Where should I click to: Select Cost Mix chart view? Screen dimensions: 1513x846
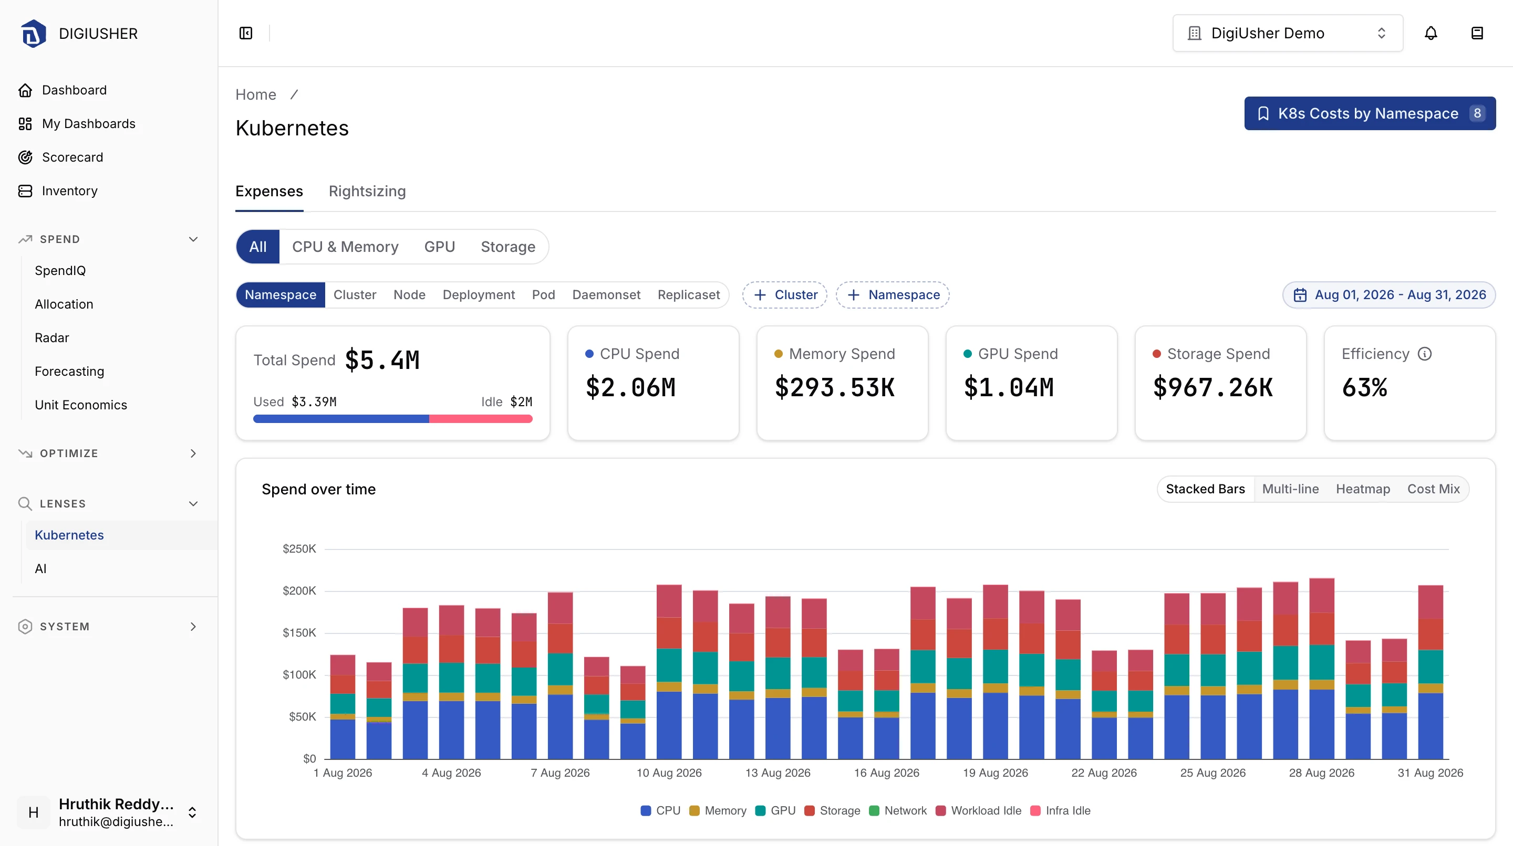click(x=1433, y=489)
